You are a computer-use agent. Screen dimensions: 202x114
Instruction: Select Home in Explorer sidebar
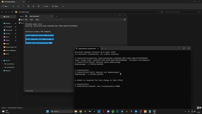click(x=9, y=17)
